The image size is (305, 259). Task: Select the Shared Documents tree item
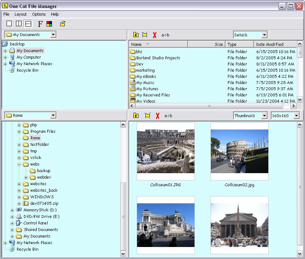(41, 230)
